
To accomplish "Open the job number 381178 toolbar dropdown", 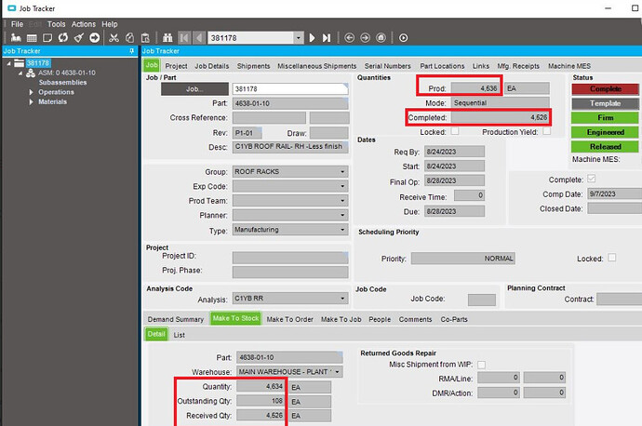I will click(x=299, y=38).
